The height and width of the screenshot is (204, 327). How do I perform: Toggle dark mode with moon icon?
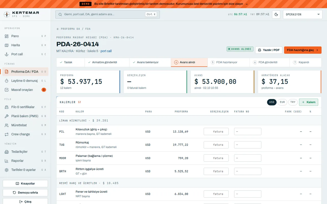click(276, 15)
